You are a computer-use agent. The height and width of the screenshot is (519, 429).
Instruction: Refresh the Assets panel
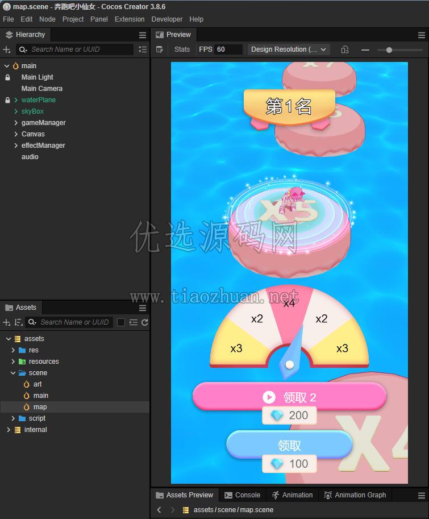coord(144,322)
